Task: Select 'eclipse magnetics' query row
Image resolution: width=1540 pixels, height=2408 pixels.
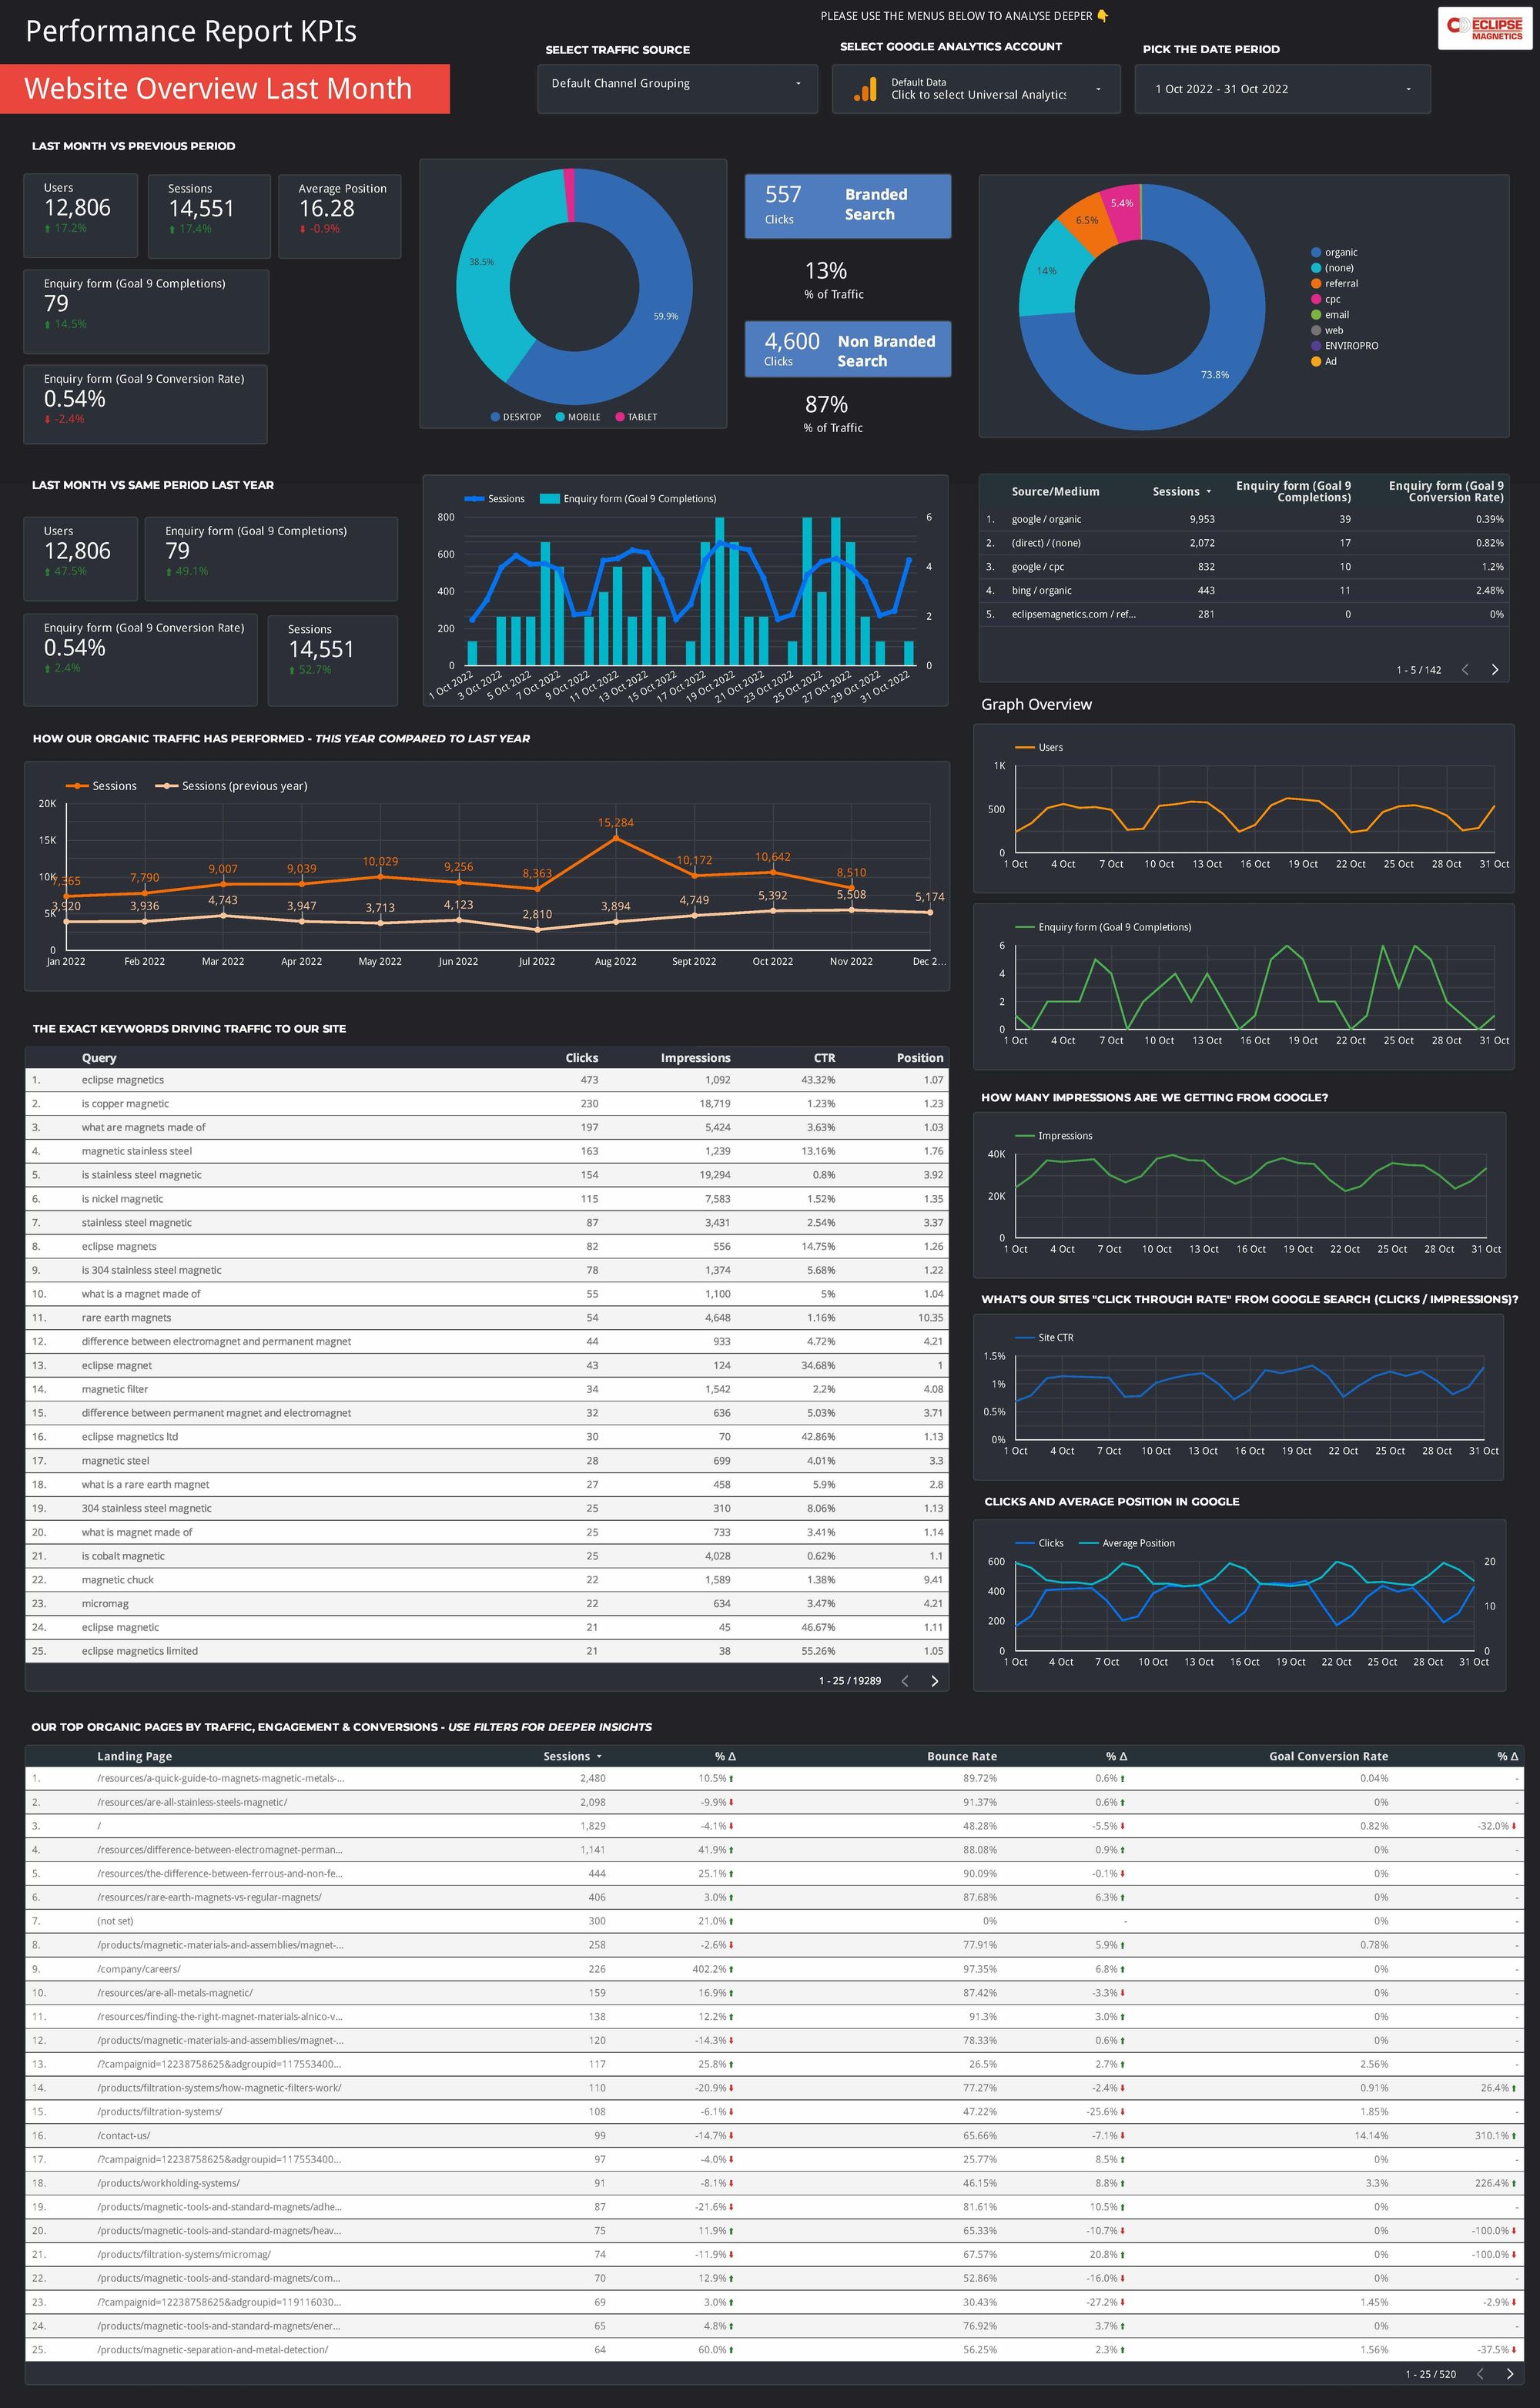Action: (487, 1080)
